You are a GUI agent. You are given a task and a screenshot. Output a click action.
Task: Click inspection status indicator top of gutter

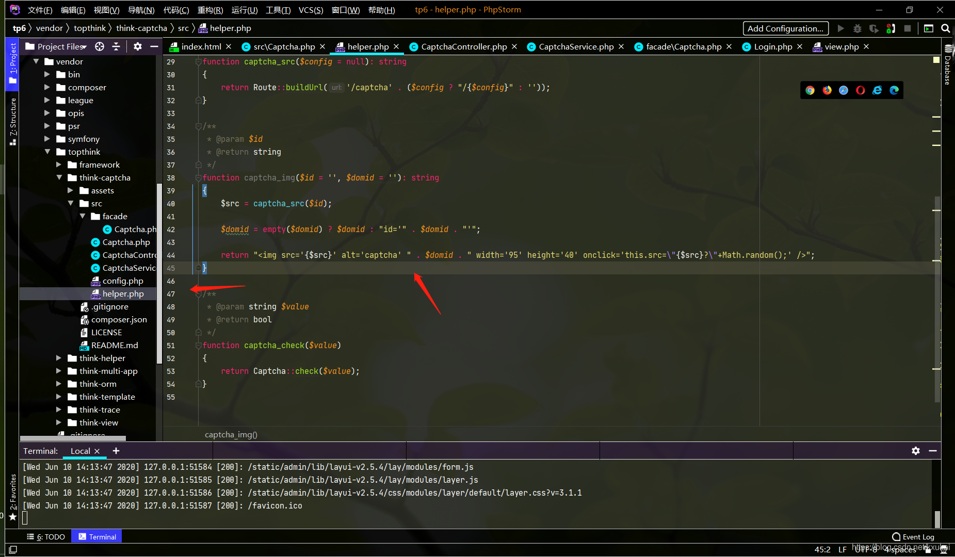click(936, 60)
